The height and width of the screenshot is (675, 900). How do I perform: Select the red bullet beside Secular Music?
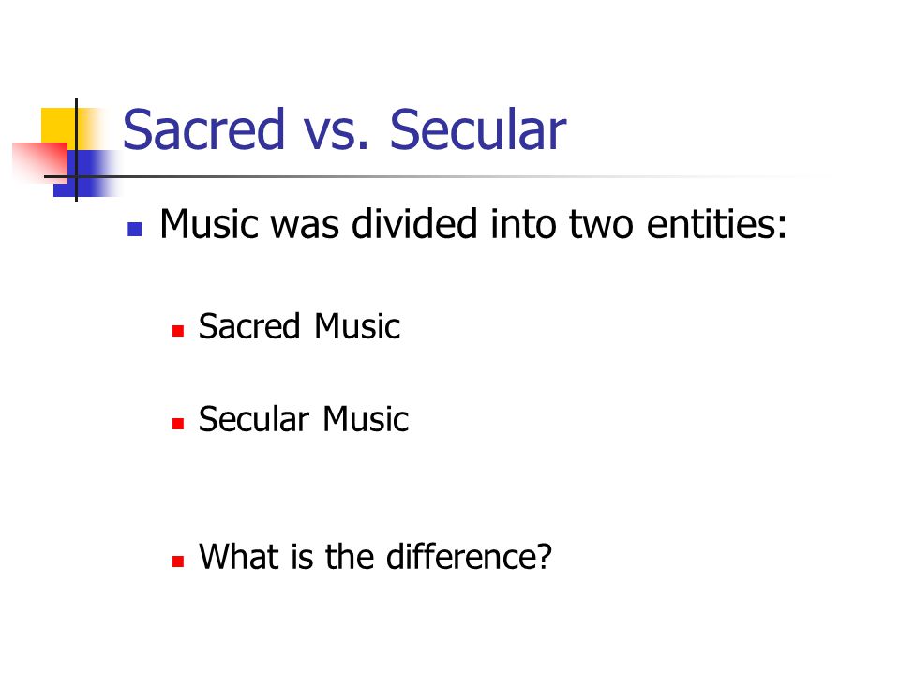(x=178, y=424)
